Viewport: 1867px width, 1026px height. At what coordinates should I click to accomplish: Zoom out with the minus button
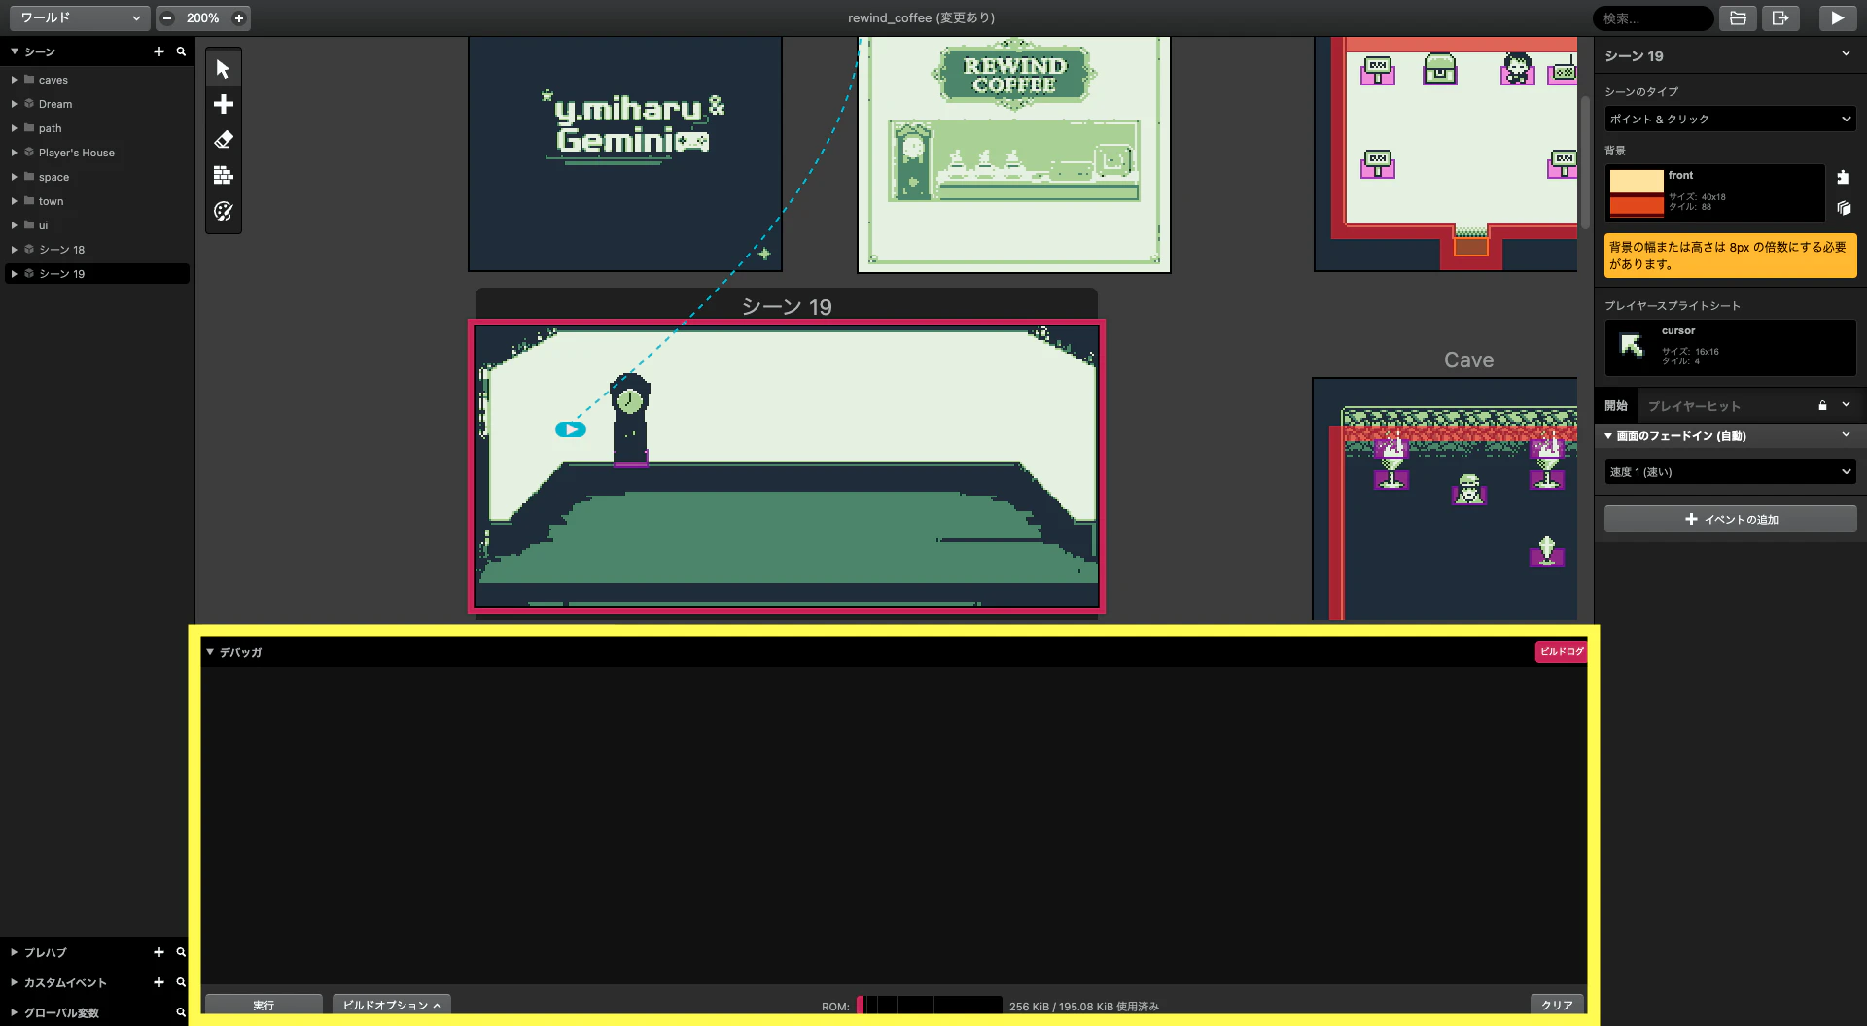(x=167, y=18)
